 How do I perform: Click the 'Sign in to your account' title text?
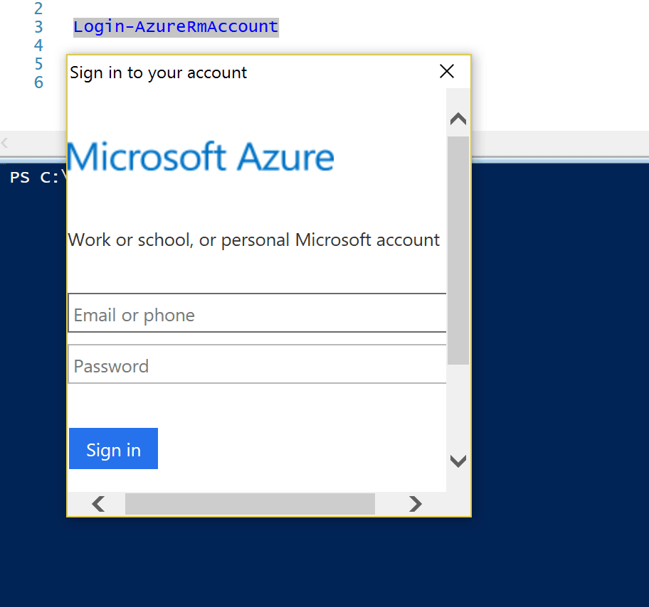pyautogui.click(x=158, y=73)
